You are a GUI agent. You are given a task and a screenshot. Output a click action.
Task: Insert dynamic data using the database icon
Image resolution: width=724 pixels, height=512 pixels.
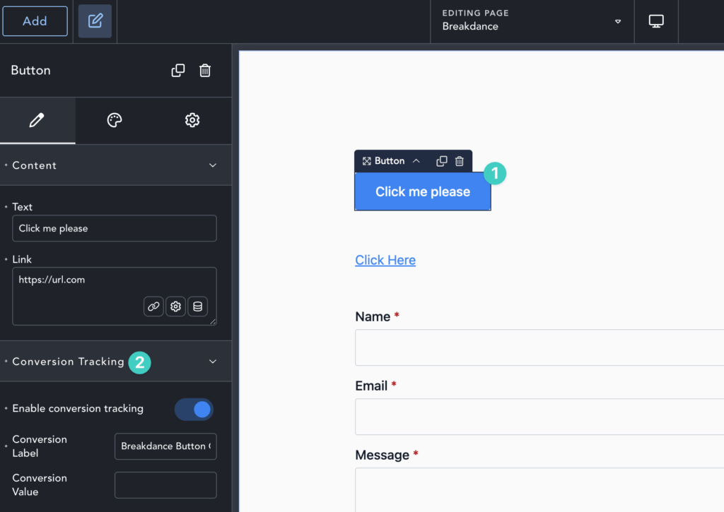[x=197, y=306]
